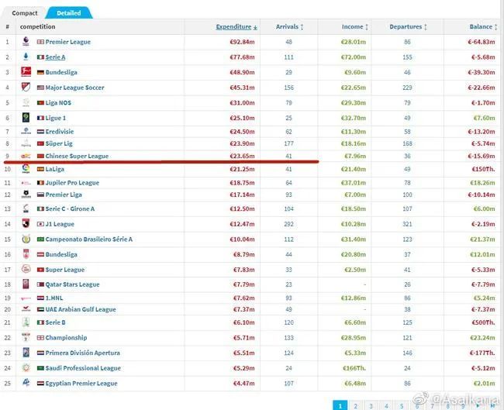Click the German flag beside Bundesliga in row 3
Image resolution: width=504 pixels, height=410 pixels.
40,72
